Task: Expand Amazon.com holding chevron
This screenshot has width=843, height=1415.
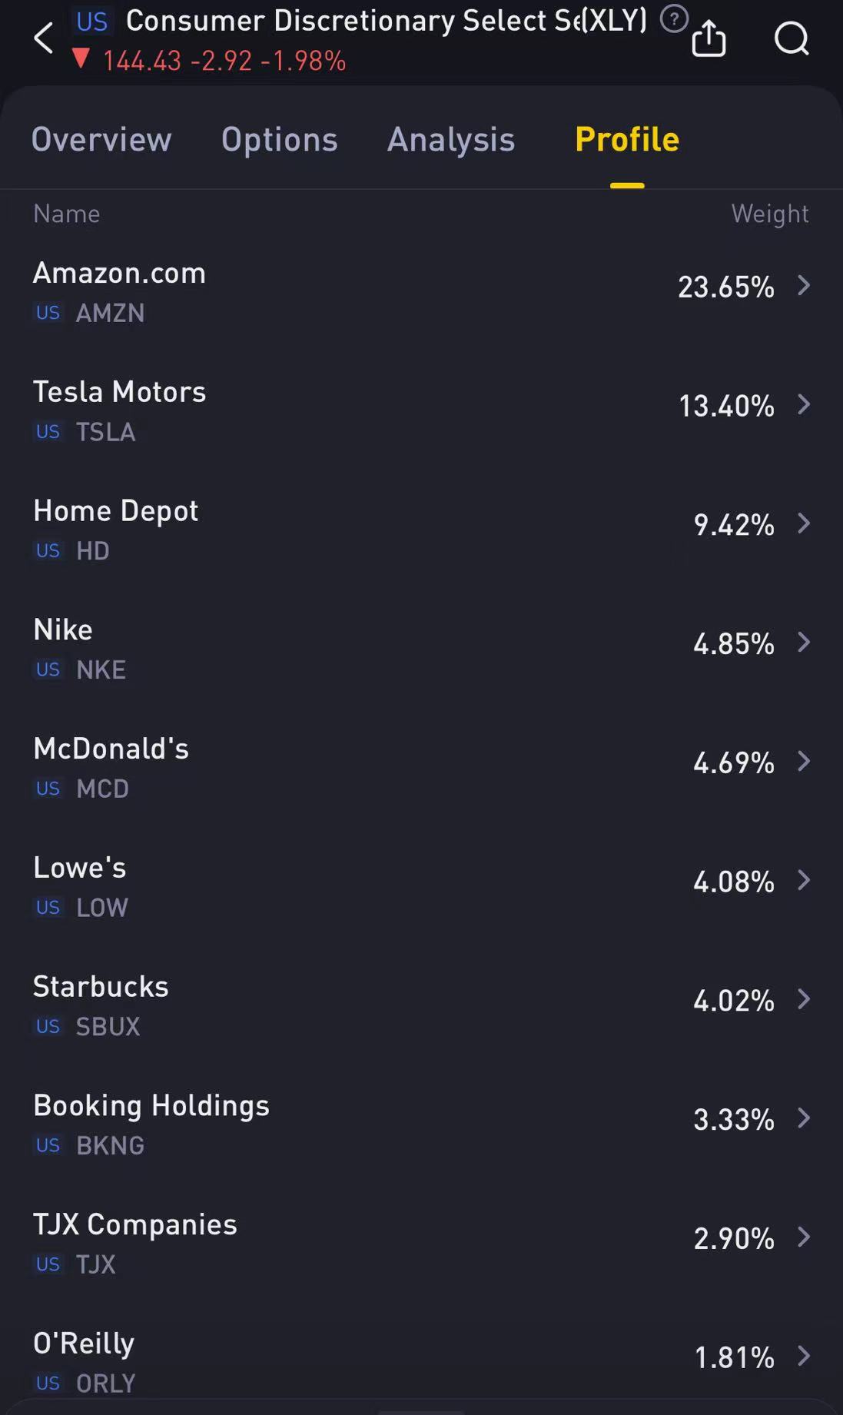Action: click(x=804, y=286)
